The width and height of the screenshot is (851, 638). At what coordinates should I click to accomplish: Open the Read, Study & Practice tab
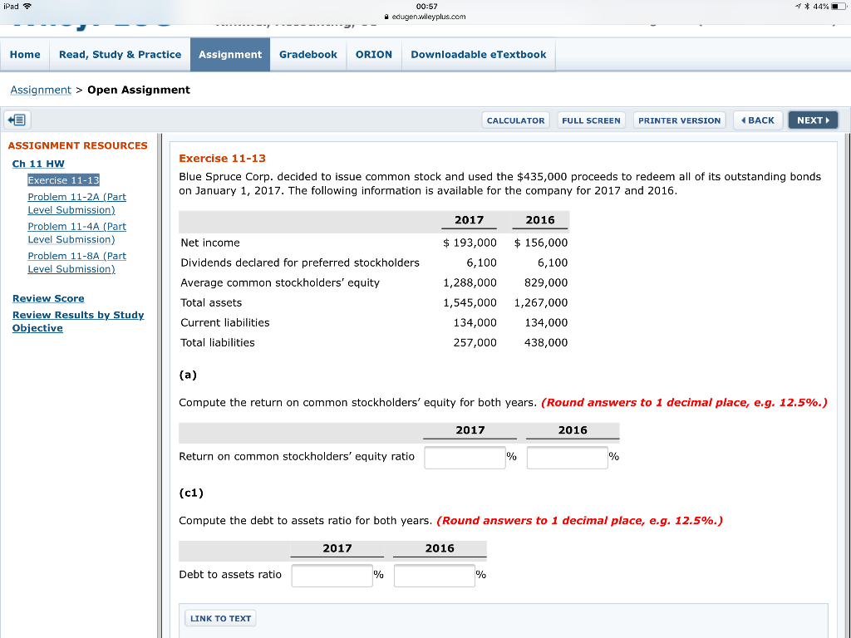[120, 54]
